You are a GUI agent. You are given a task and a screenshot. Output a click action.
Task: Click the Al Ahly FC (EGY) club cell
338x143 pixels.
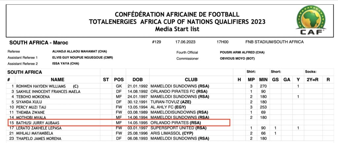(x=167, y=107)
